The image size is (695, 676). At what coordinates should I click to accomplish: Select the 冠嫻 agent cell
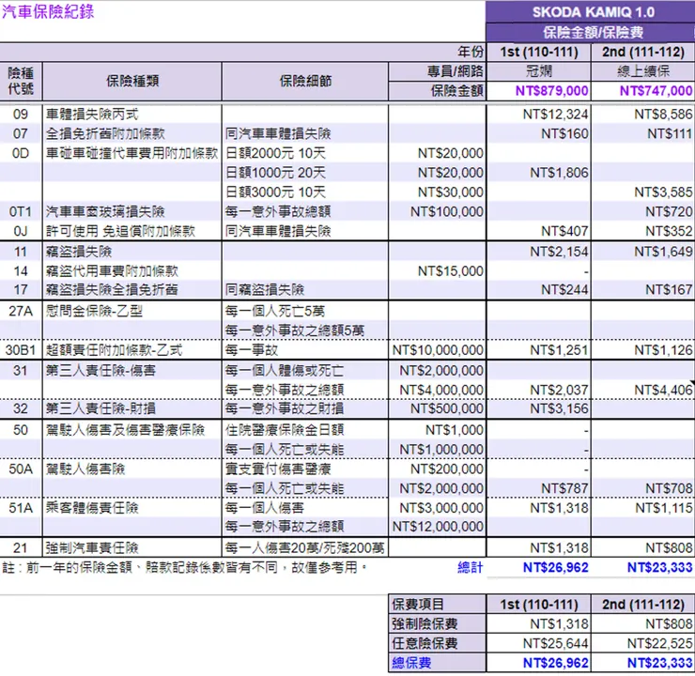[x=539, y=71]
